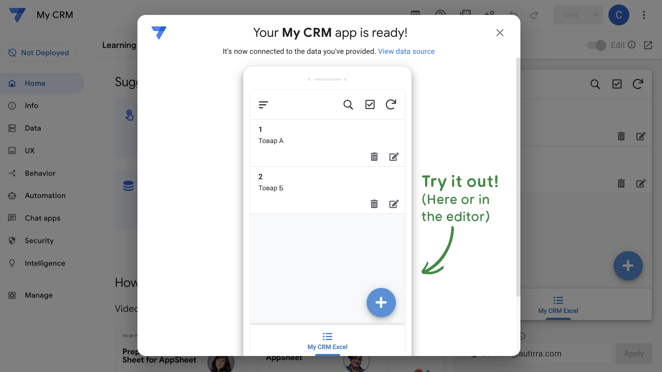Go to Behavior section
This screenshot has height=372, width=662.
point(42,173)
